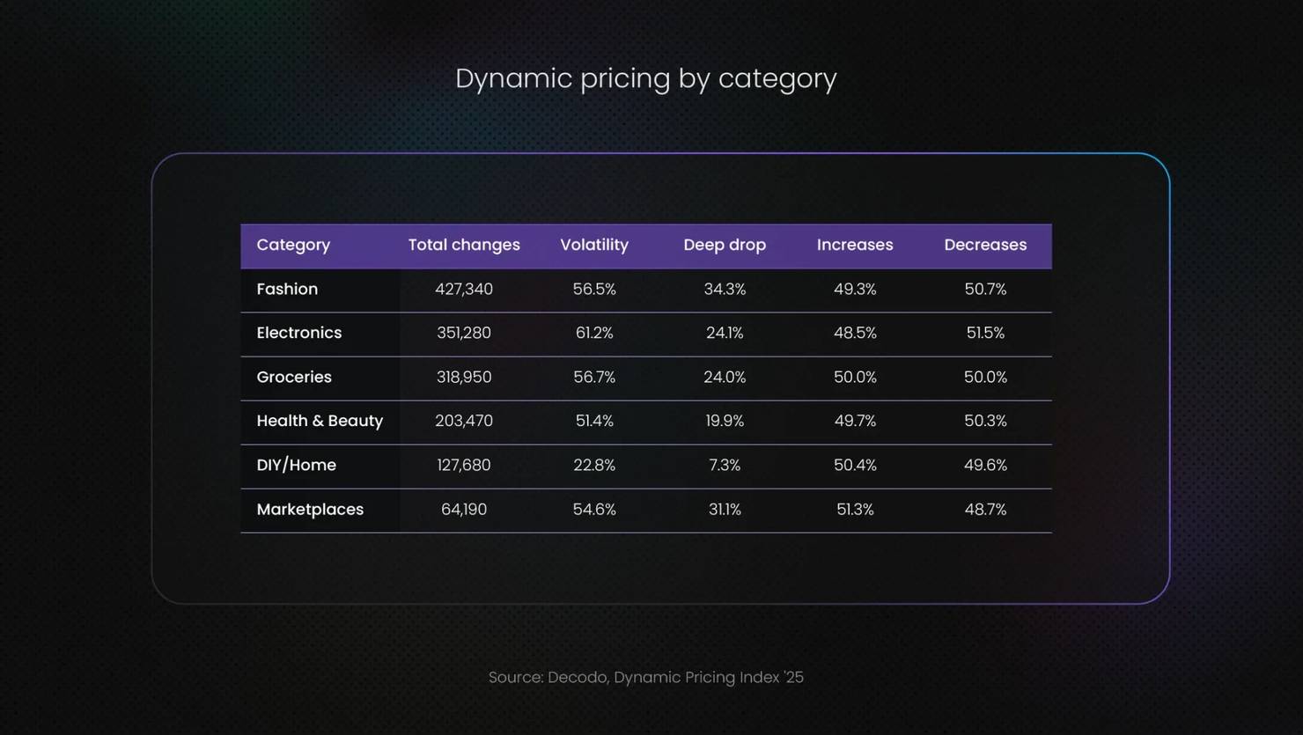Select the Decreases column header
Viewport: 1303px width, 735px height.
pyautogui.click(x=985, y=245)
